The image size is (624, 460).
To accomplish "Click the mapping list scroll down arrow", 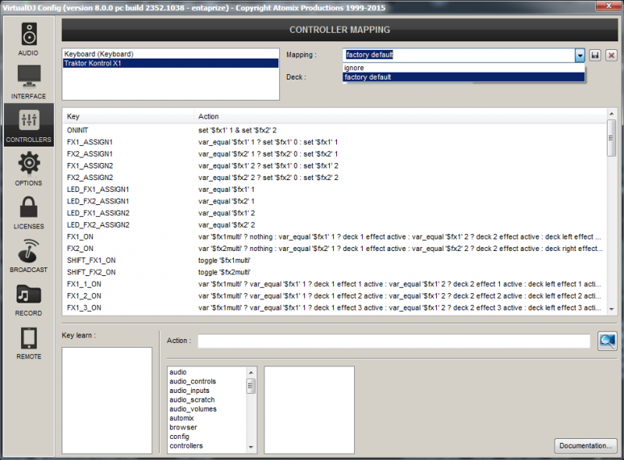I will pyautogui.click(x=612, y=310).
